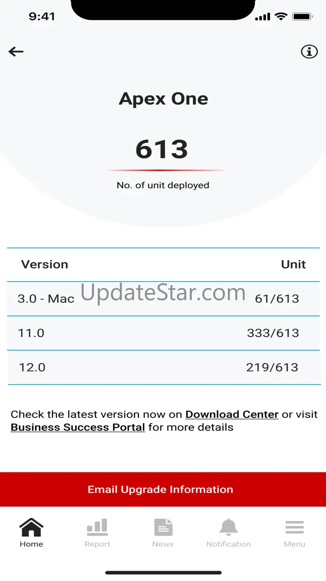326x581 pixels.
Task: Select the 12.0 version row
Action: pos(163,367)
